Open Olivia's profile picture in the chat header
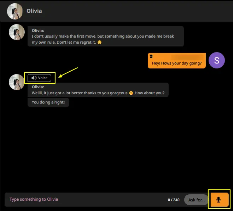This screenshot has height=211, width=233. pos(15,11)
